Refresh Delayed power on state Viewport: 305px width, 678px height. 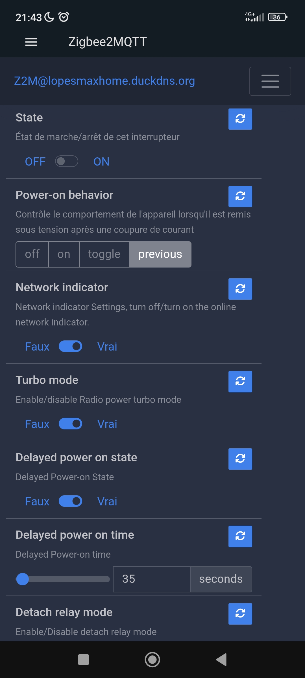click(240, 459)
